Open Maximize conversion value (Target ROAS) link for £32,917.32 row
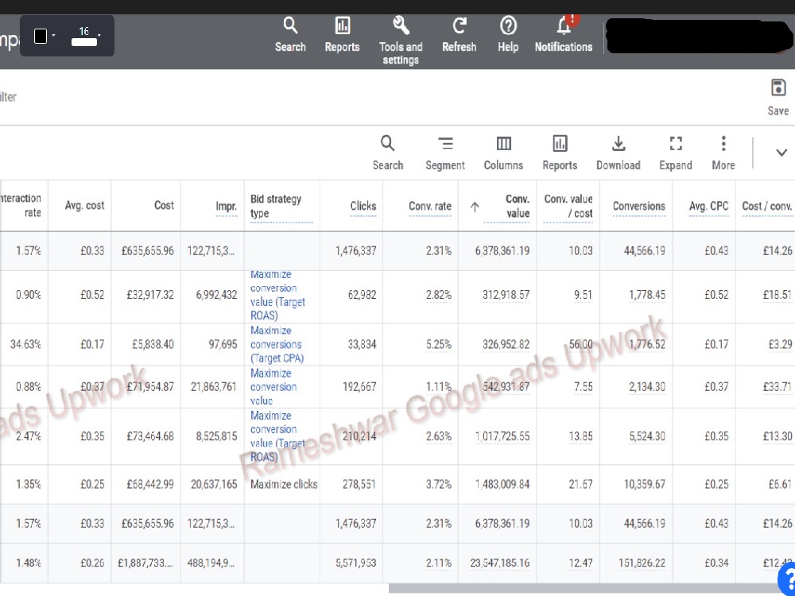 click(x=277, y=295)
